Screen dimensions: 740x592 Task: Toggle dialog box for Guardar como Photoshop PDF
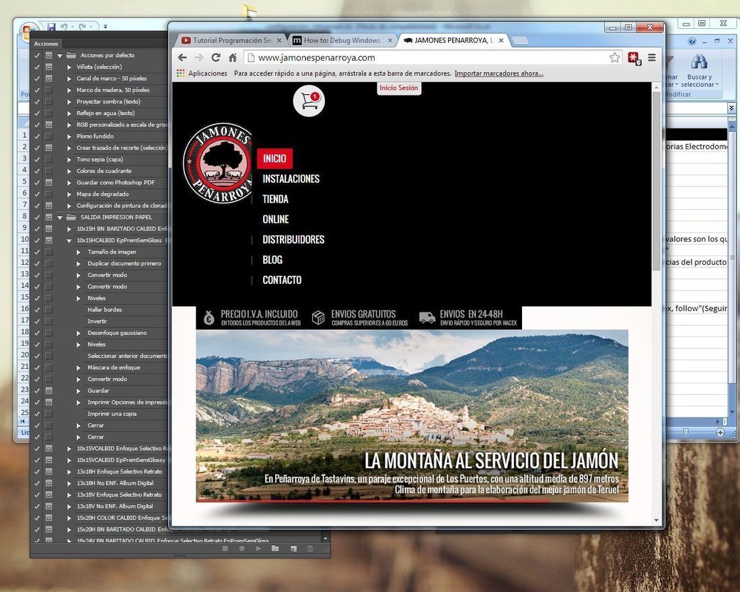pyautogui.click(x=48, y=182)
